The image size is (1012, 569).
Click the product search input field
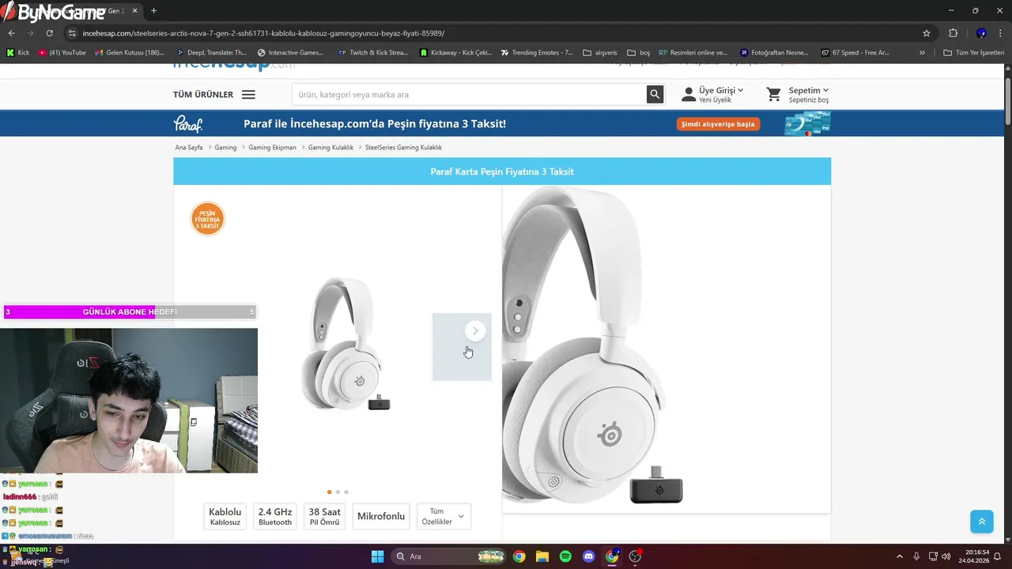[469, 95]
